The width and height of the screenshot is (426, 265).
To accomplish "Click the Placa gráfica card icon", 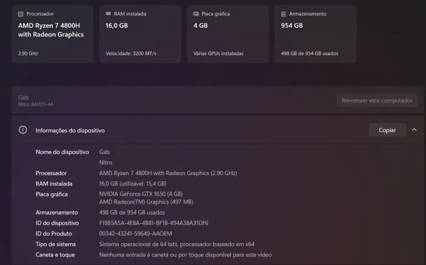I will 196,14.
